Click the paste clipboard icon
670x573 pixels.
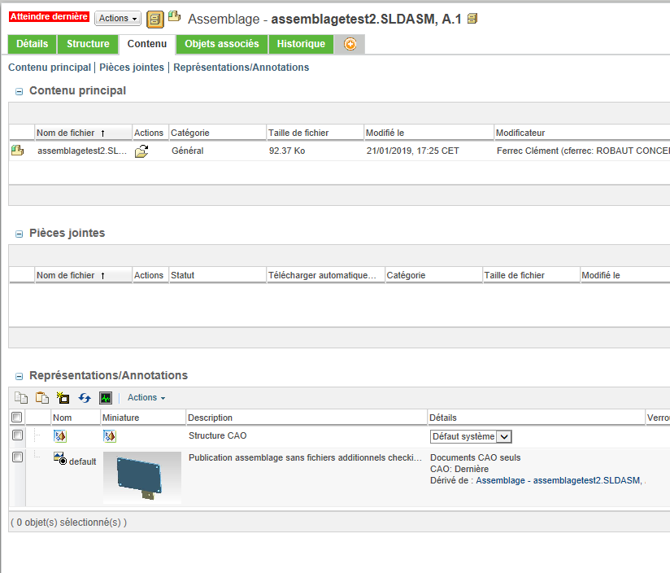42,398
